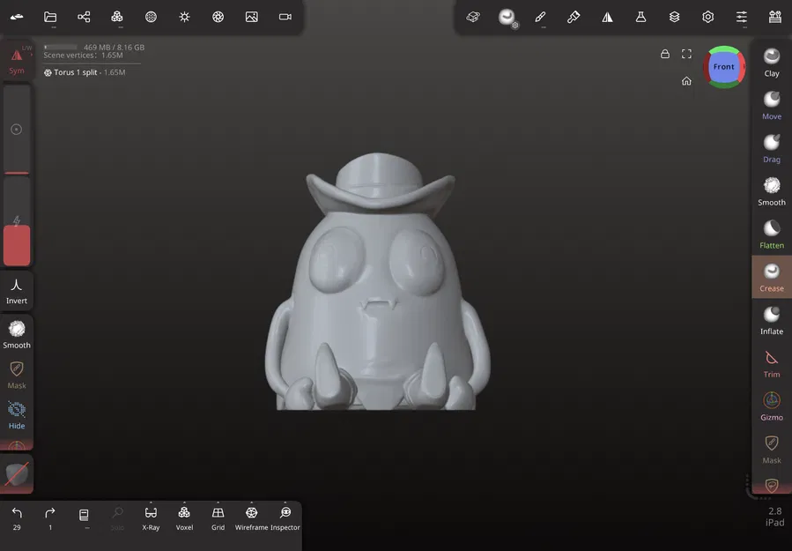Toggle wireframe display

point(251,516)
